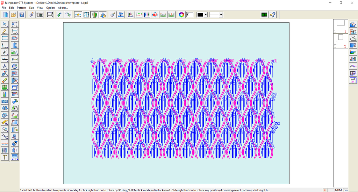Click the camera digitize icon in toolbar
Viewport: 358px width, 192px height.
coord(40,15)
